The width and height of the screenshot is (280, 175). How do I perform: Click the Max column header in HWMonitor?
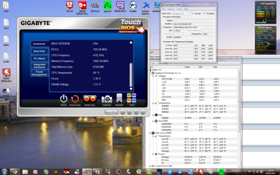pos(220,67)
